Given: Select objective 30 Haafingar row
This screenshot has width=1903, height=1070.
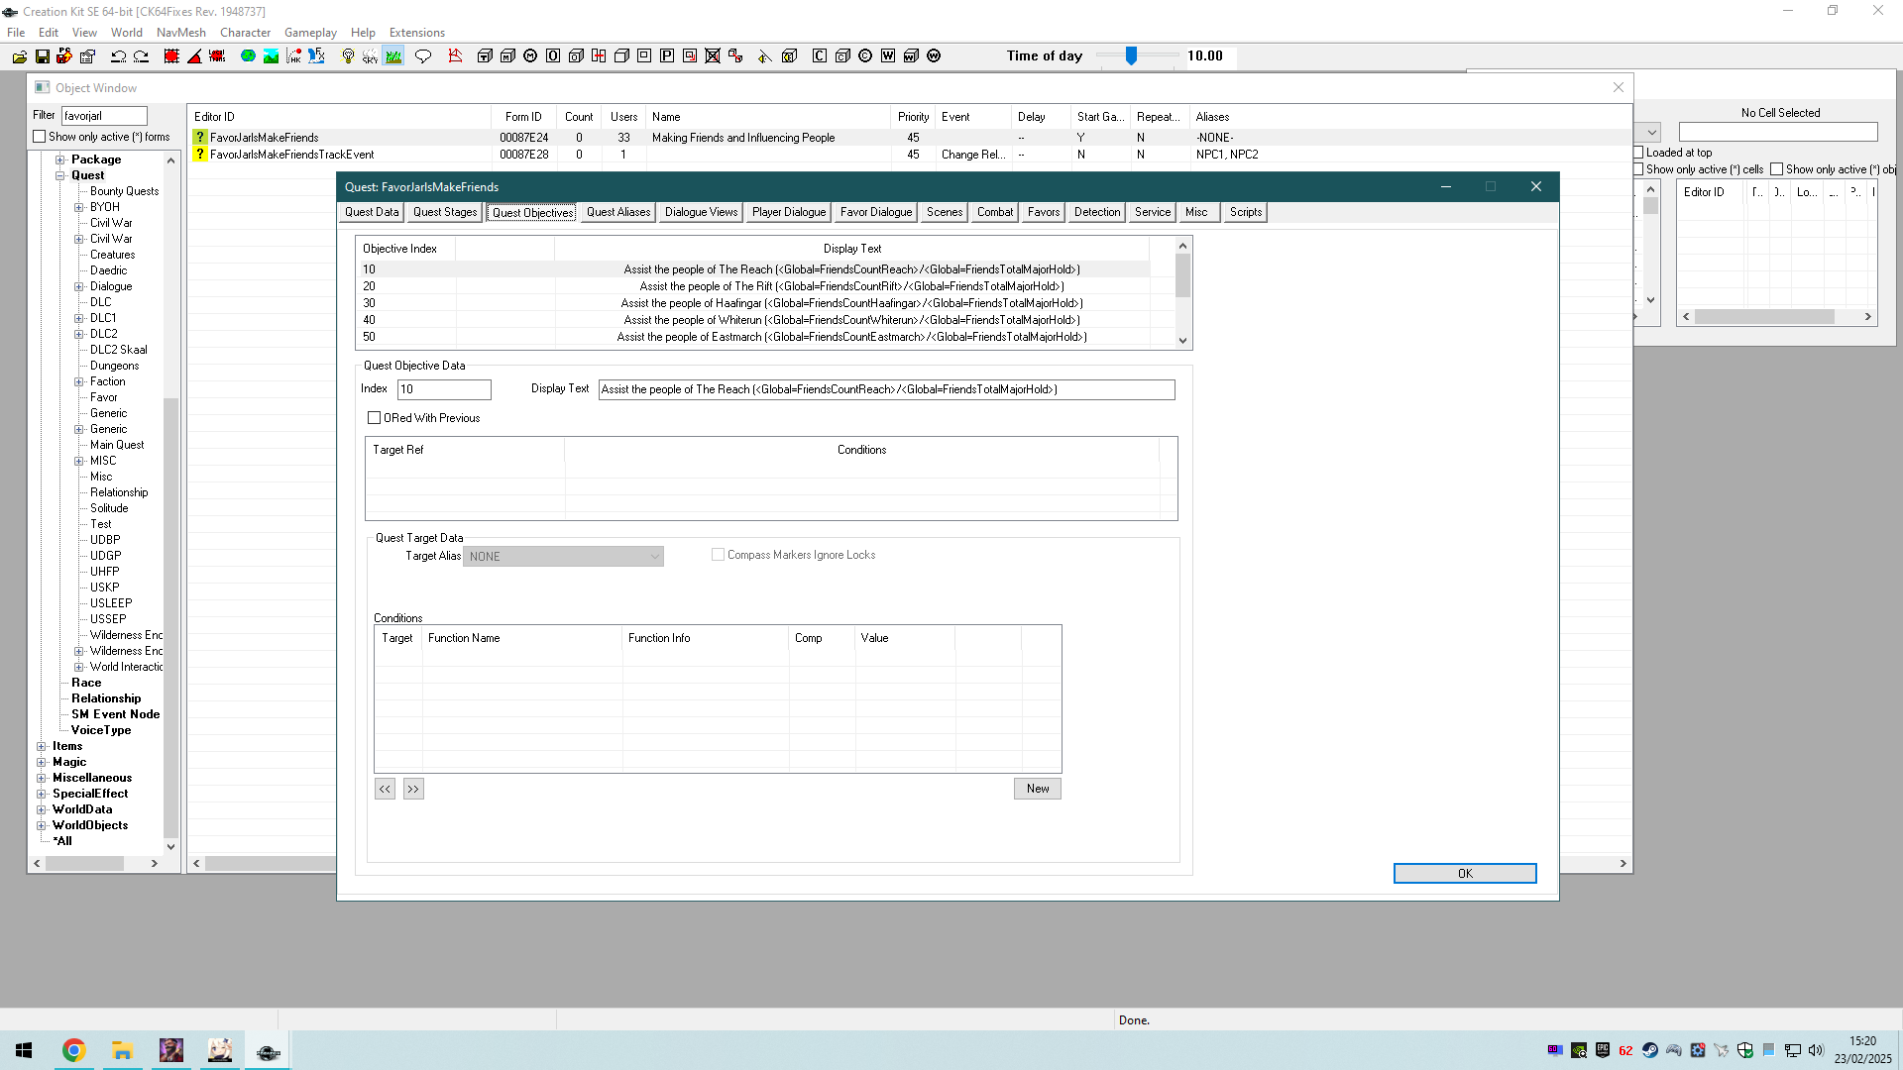Looking at the screenshot, I should pyautogui.click(x=753, y=303).
